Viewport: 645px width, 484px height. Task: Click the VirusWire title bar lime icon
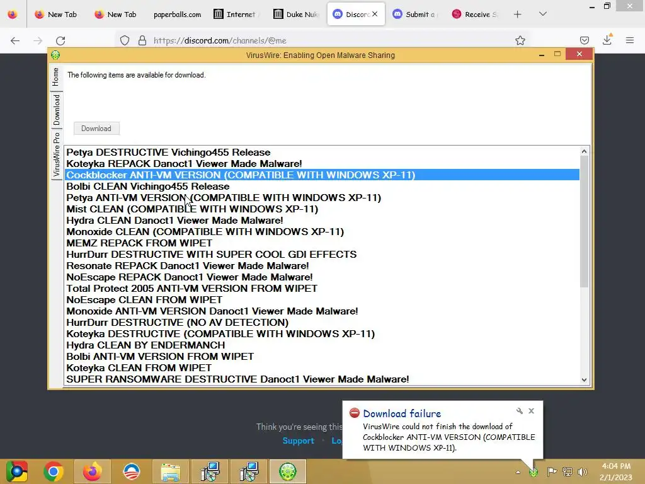[x=55, y=55]
